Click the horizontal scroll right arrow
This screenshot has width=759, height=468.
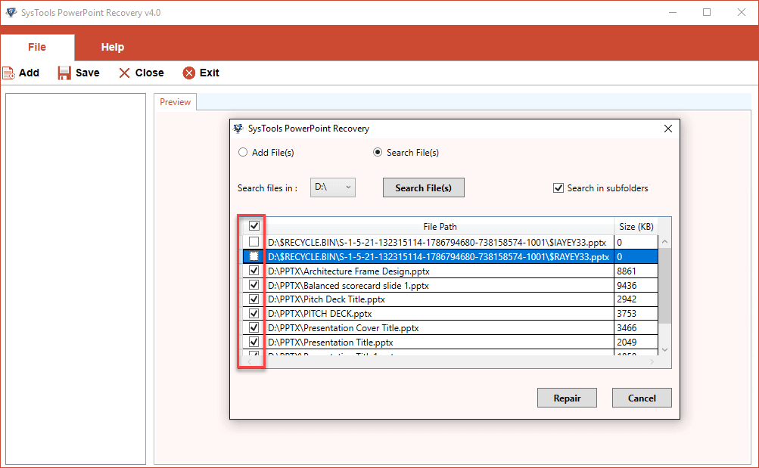click(x=652, y=361)
